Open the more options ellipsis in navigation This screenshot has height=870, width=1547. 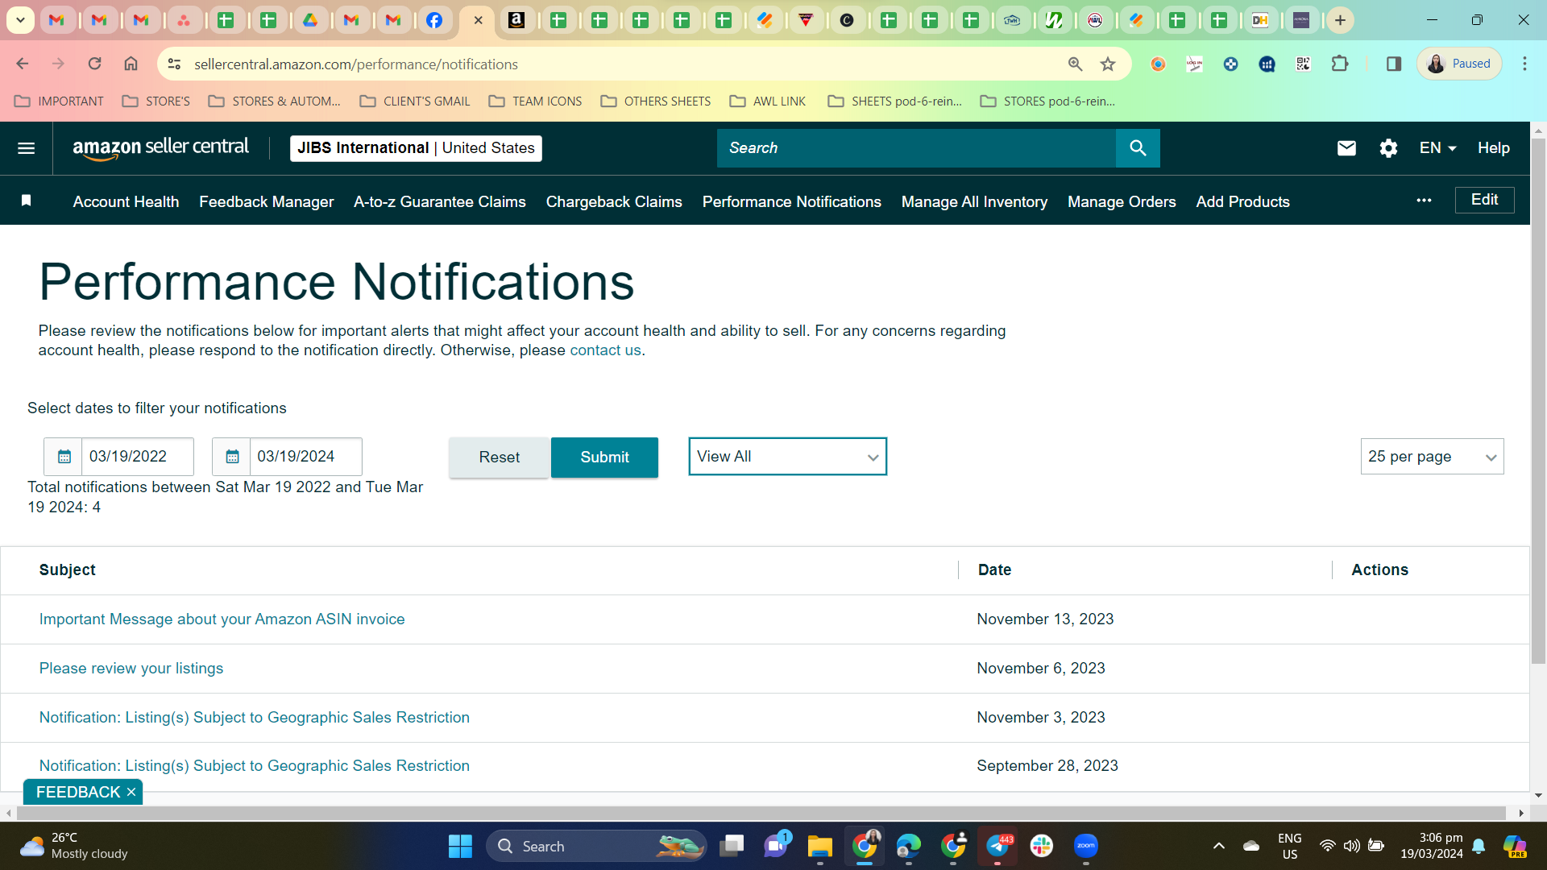[x=1424, y=201]
